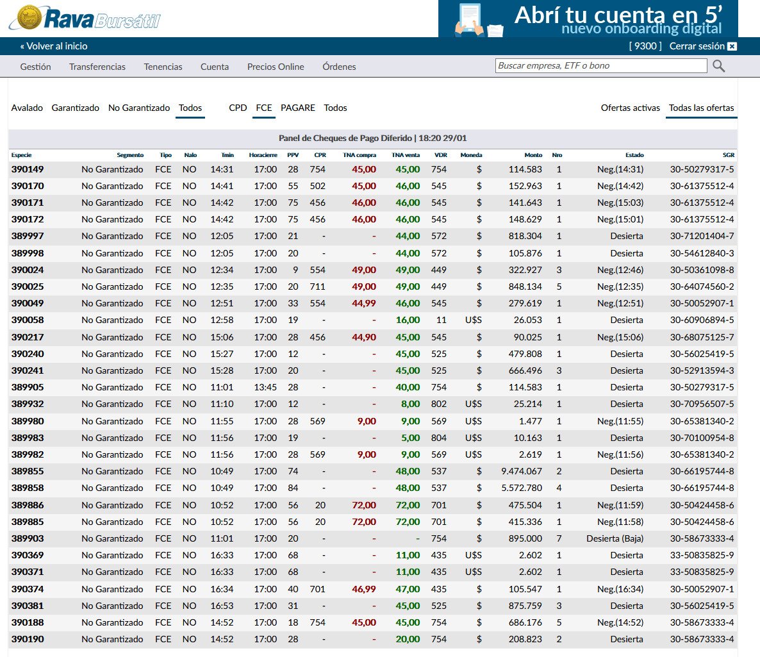This screenshot has width=760, height=657.
Task: Click the Rava Bursátil logo
Action: (x=85, y=18)
